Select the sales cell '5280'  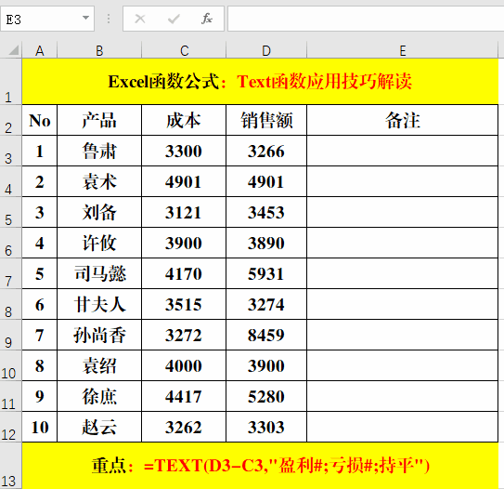pyautogui.click(x=266, y=396)
